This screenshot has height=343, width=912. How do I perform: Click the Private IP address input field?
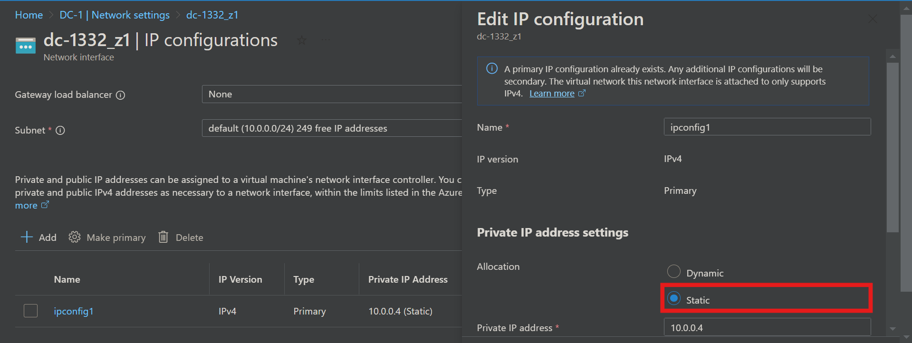[767, 327]
